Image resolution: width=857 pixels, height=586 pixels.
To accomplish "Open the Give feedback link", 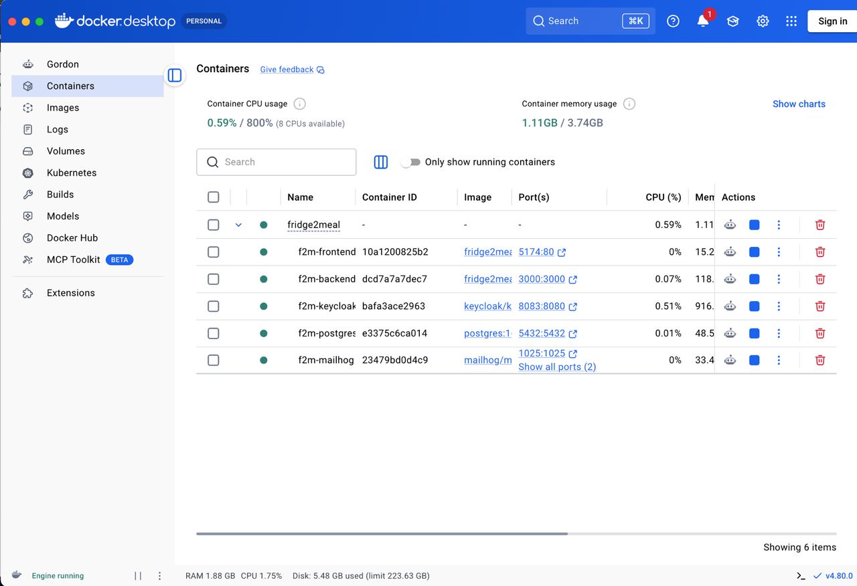I will (x=292, y=70).
